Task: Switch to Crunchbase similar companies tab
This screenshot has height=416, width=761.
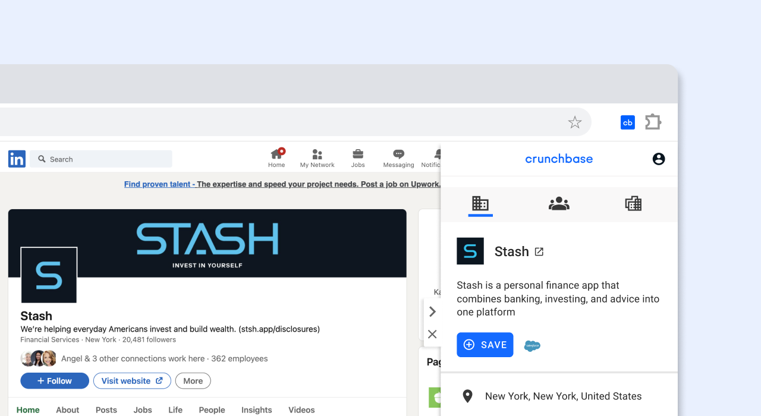Action: (633, 204)
